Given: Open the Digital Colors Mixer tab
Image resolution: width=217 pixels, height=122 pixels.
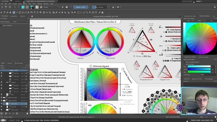Looking at the screenshot, I should pyautogui.click(x=197, y=79).
